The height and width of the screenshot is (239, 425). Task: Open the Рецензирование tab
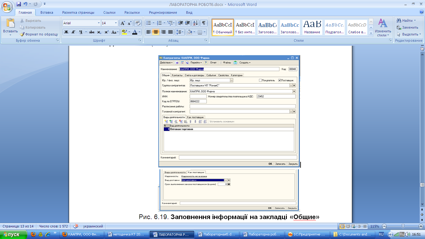click(163, 12)
